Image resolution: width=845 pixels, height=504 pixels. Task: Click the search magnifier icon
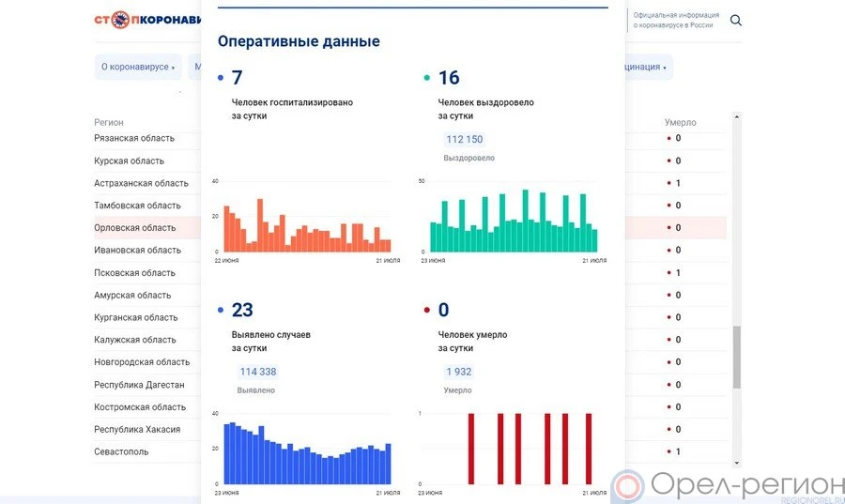click(x=736, y=21)
